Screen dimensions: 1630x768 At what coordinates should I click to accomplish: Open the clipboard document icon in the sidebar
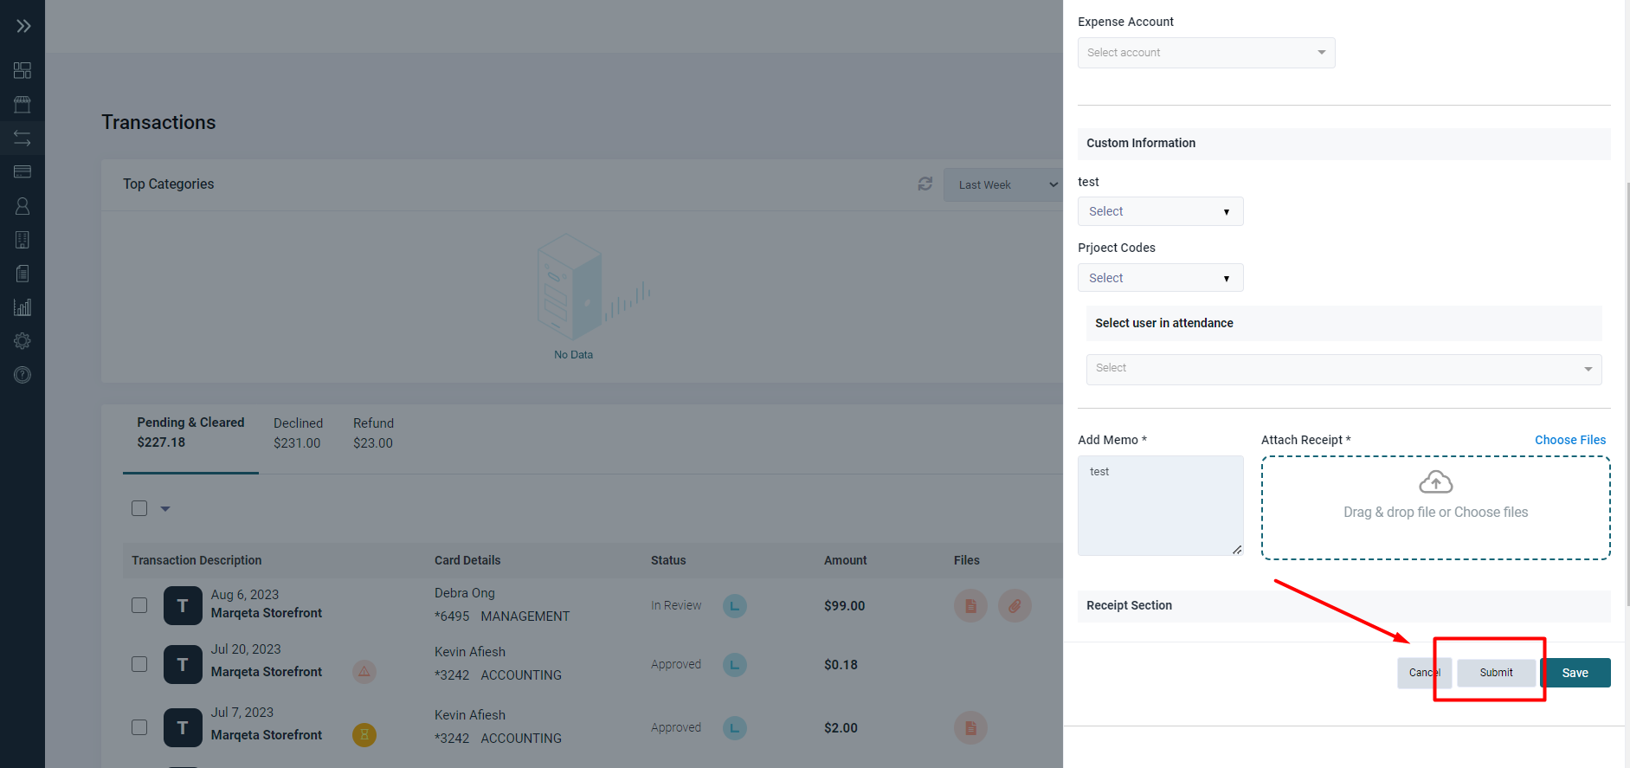click(x=23, y=274)
